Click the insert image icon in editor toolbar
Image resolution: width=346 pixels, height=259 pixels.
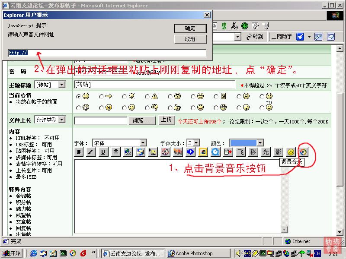tap(153, 152)
